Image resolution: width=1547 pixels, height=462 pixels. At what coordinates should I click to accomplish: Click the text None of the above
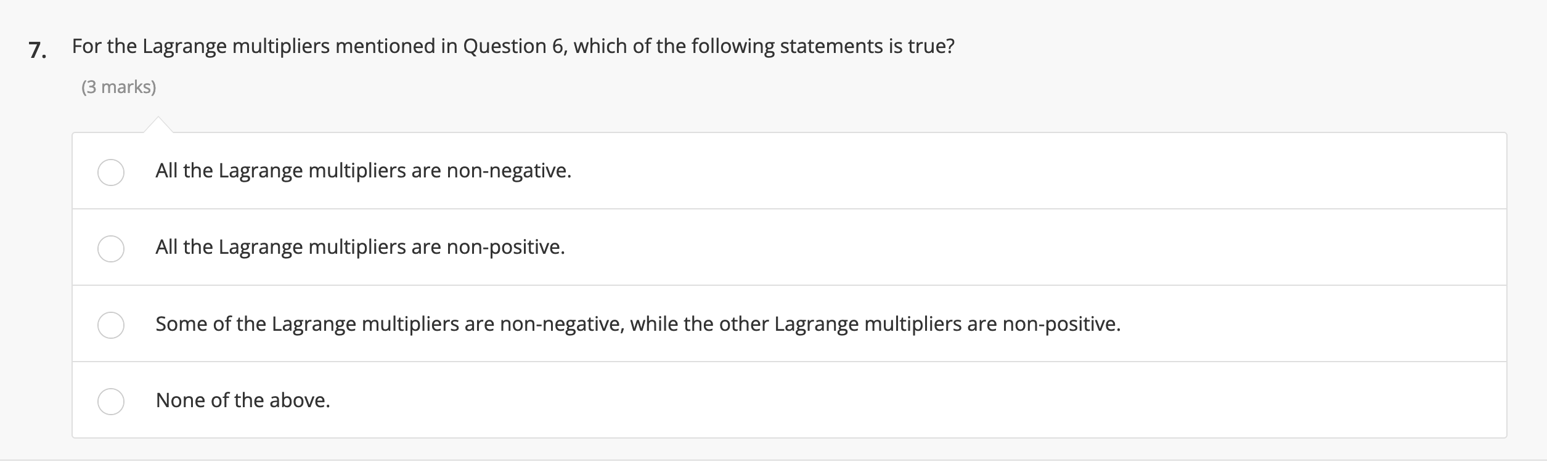(243, 400)
